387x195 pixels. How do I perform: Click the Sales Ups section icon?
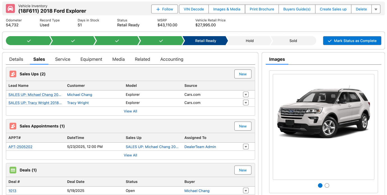13,74
